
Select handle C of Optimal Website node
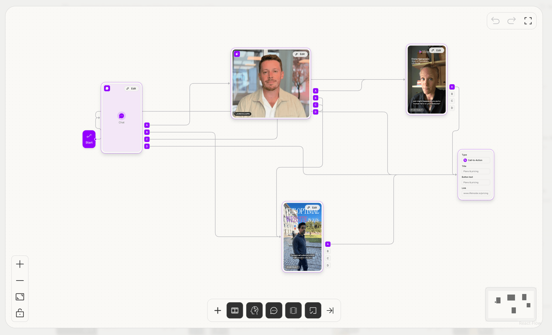(328, 258)
